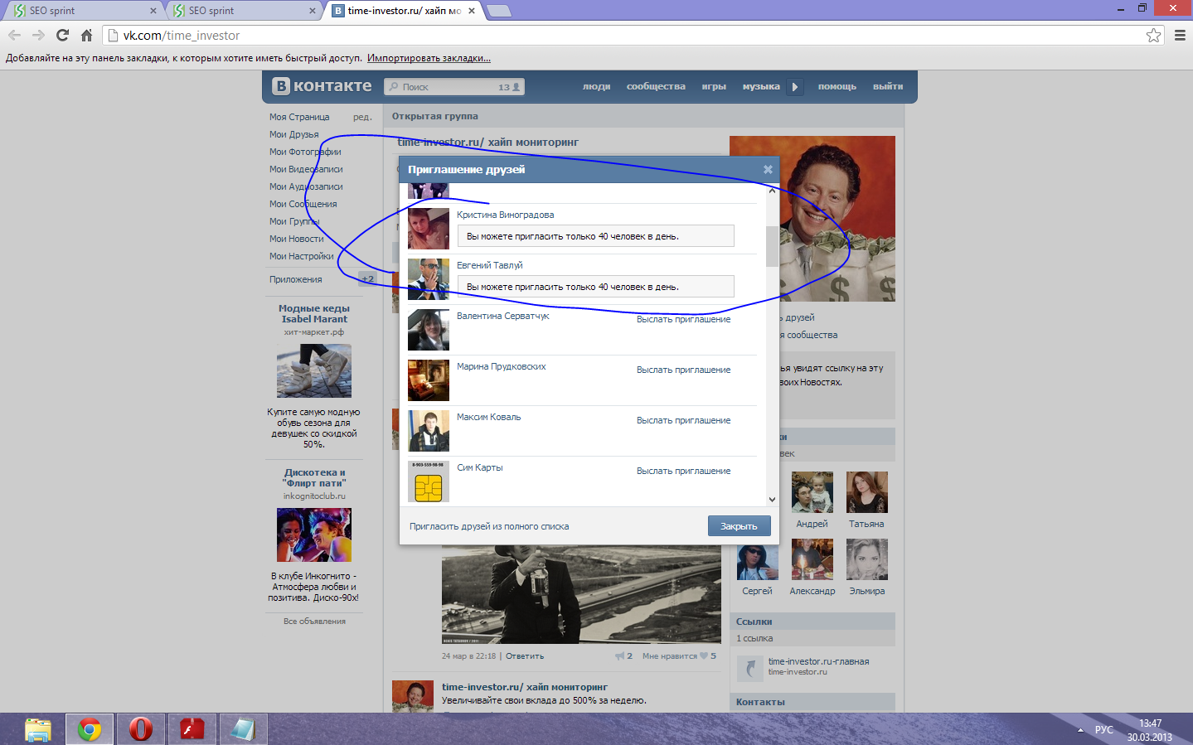This screenshot has width=1193, height=745.
Task: Open игры menu in VK header
Action: 714,87
